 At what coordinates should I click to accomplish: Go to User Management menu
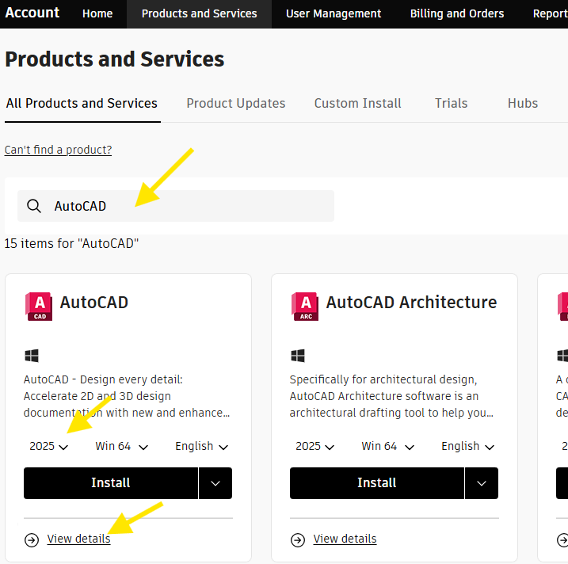[334, 13]
